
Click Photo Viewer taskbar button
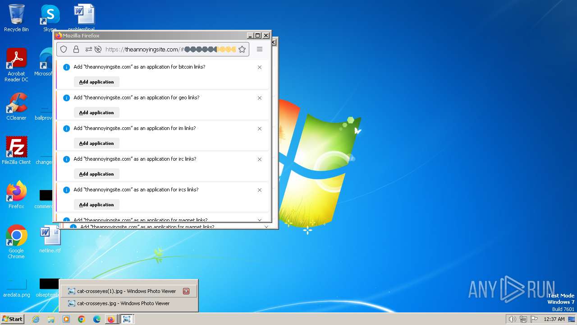(127, 319)
